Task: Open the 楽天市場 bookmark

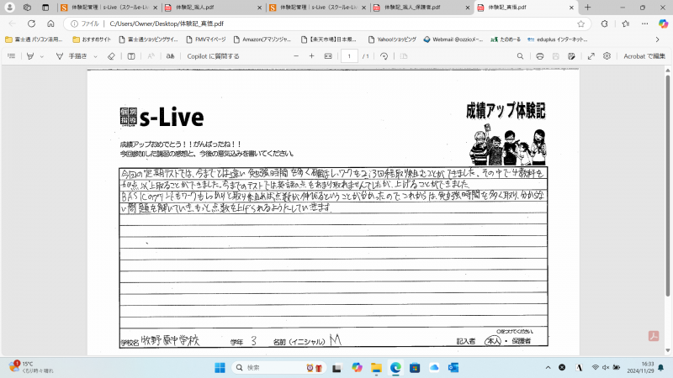Action: 328,39
